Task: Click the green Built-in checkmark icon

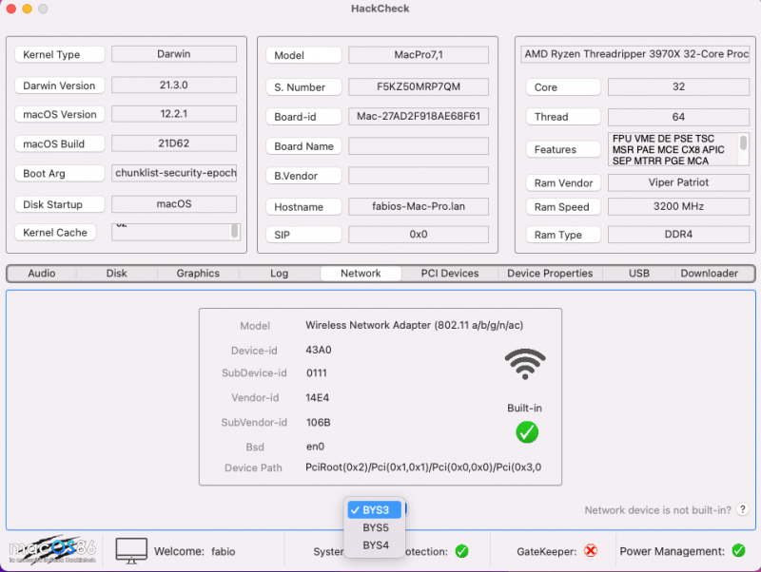Action: pos(527,432)
